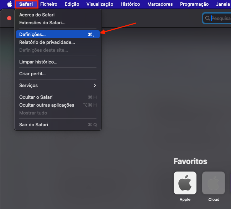The width and height of the screenshot is (231, 209).
Task: Open the Visualização menu
Action: tap(100, 4)
